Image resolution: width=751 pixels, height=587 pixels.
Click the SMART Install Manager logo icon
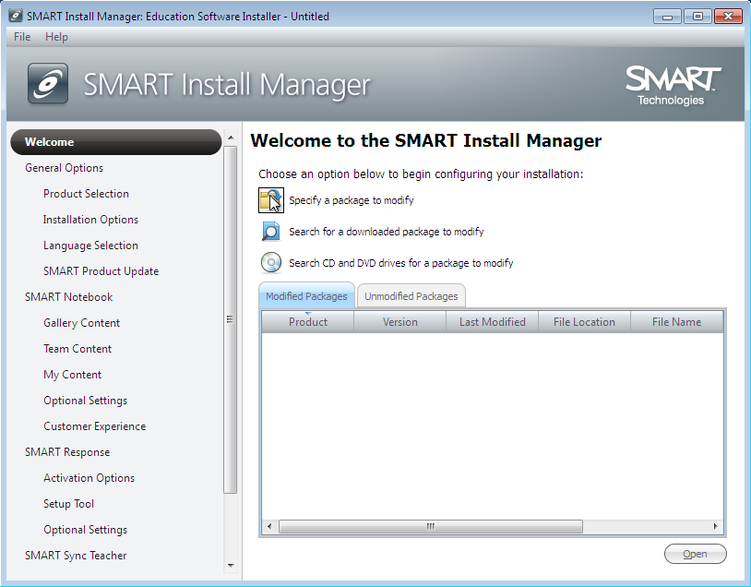(x=48, y=84)
